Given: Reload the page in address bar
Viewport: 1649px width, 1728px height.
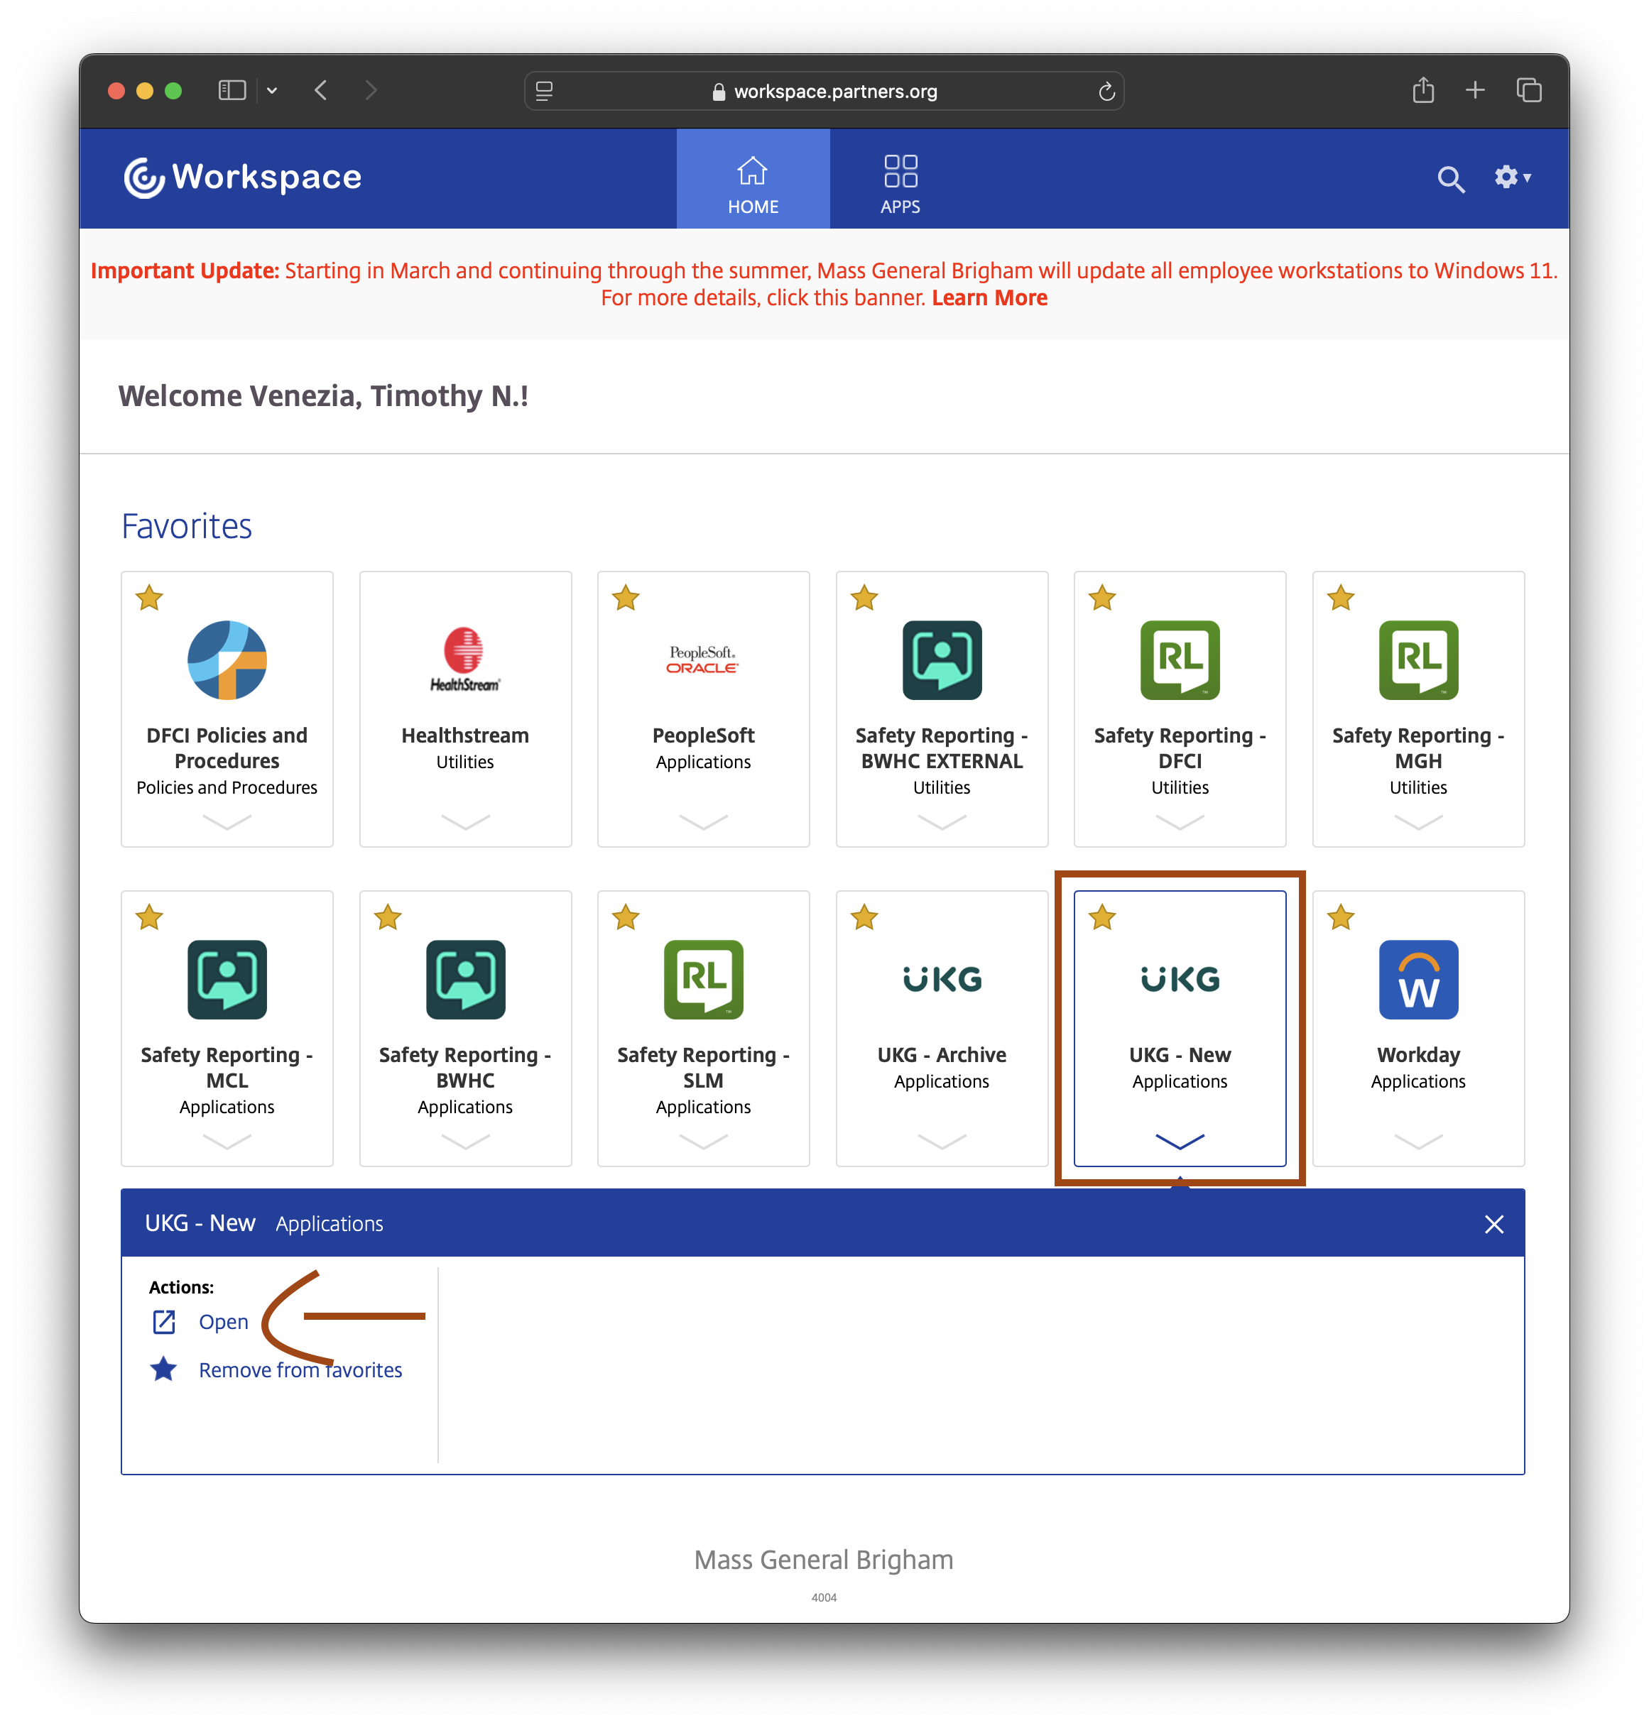Looking at the screenshot, I should (1106, 92).
